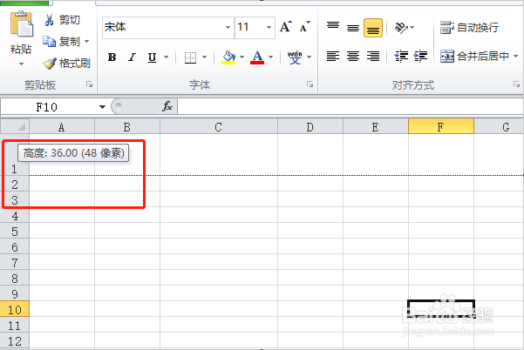The height and width of the screenshot is (350, 524).
Task: Open the phonetic guide dropdown arrow
Action: [310, 57]
